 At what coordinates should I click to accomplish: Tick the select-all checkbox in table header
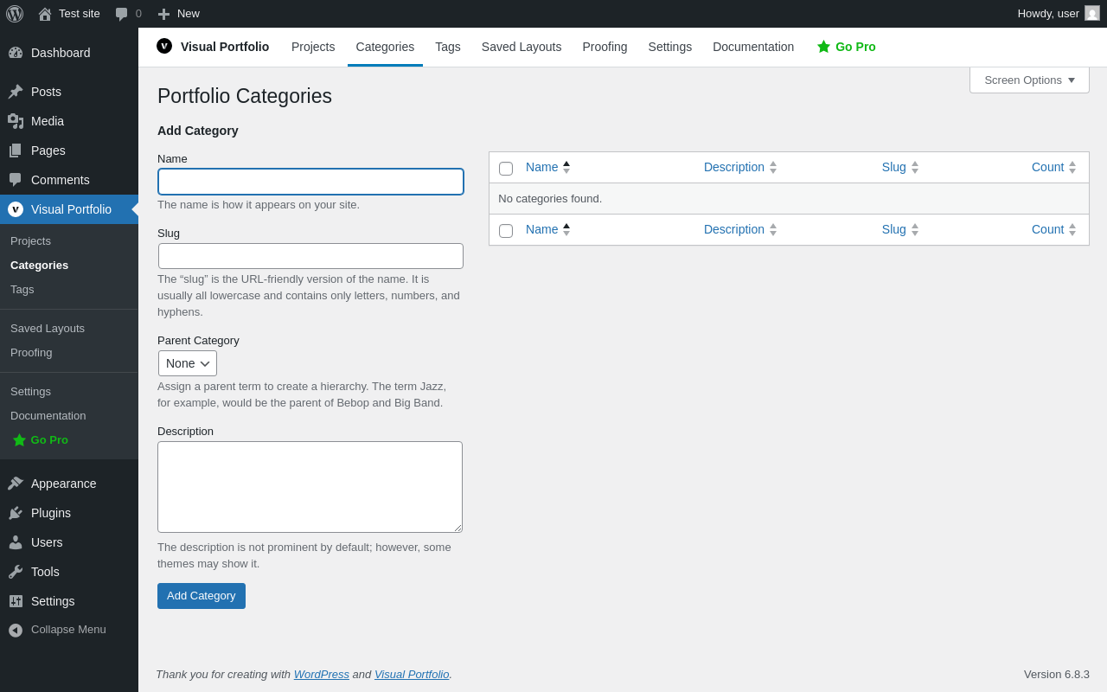pyautogui.click(x=506, y=169)
